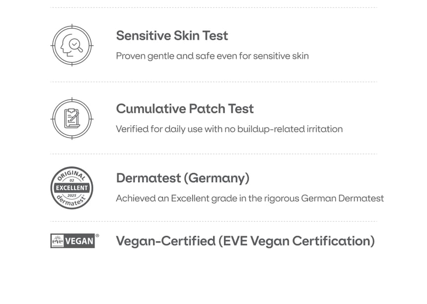Open the Vegan-Certified (EVE Vegan Certification) heading
The width and height of the screenshot is (427, 304).
pos(245,241)
